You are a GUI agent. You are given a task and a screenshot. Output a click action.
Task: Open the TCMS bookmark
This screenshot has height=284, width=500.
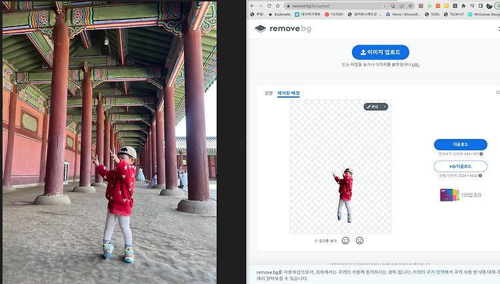pos(432,15)
